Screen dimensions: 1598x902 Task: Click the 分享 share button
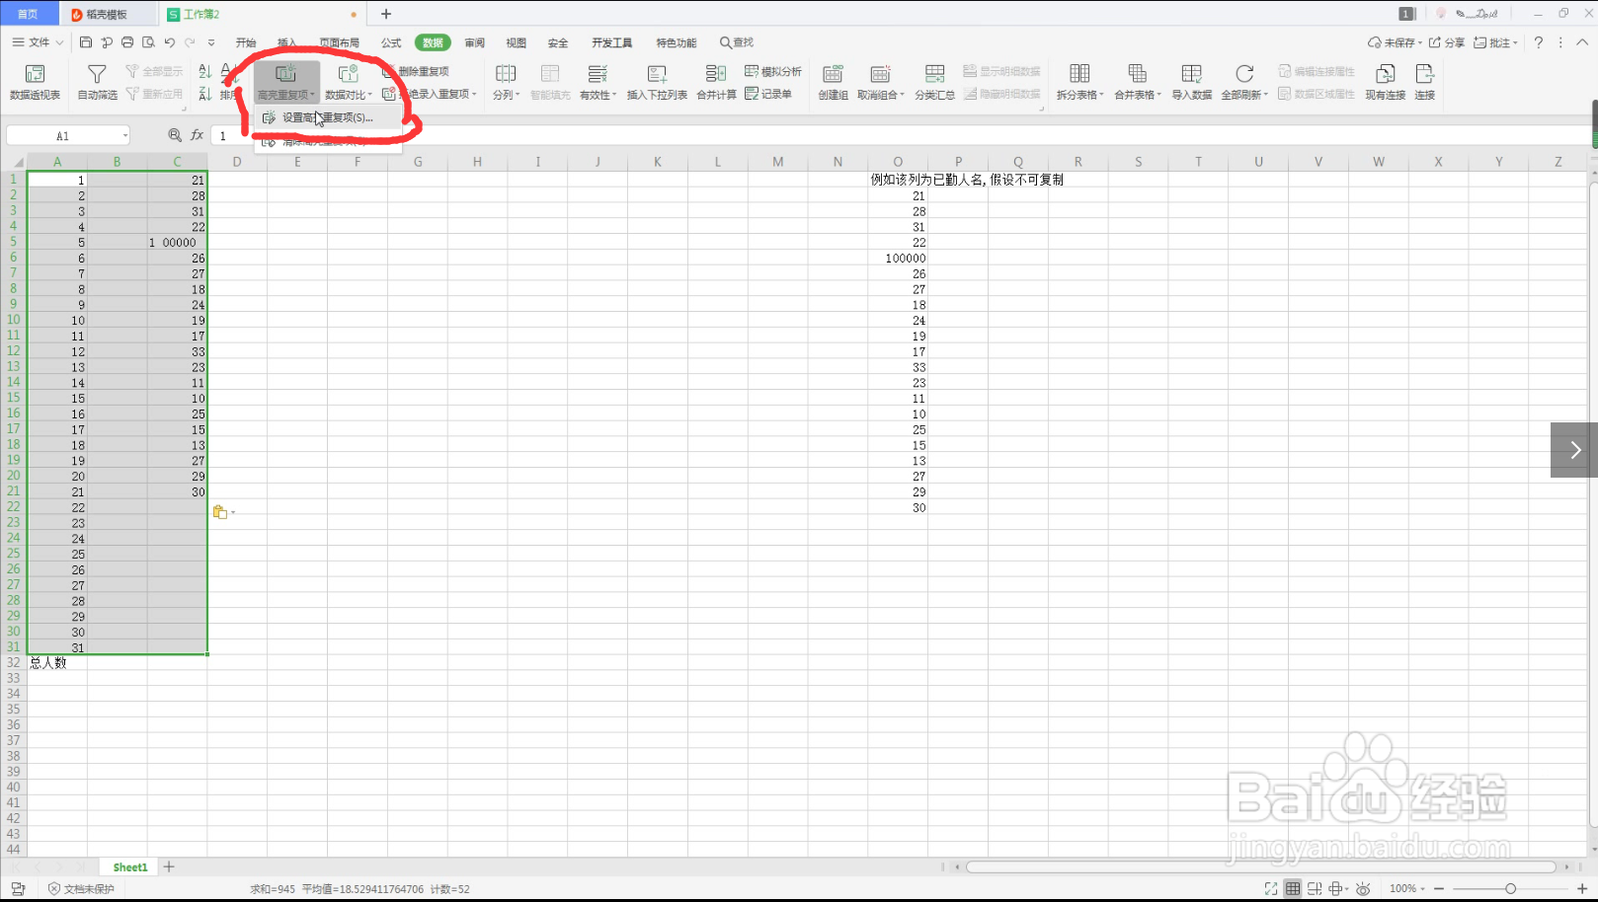[x=1447, y=42]
